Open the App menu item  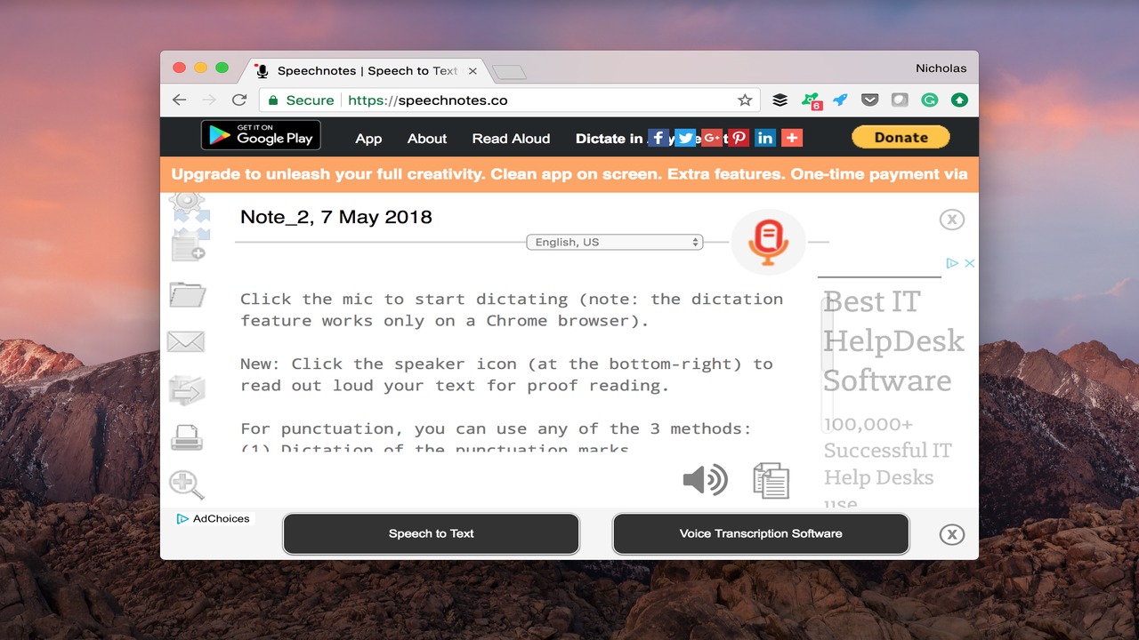click(368, 139)
